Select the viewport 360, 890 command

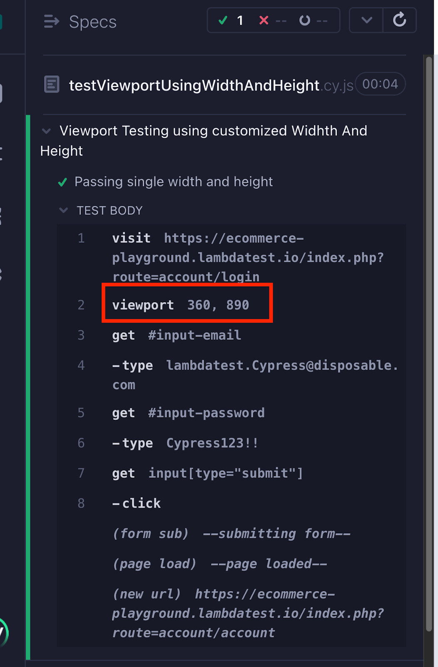pos(180,305)
